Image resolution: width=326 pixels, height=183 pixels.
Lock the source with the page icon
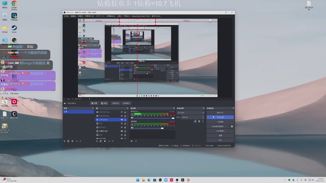point(125,131)
